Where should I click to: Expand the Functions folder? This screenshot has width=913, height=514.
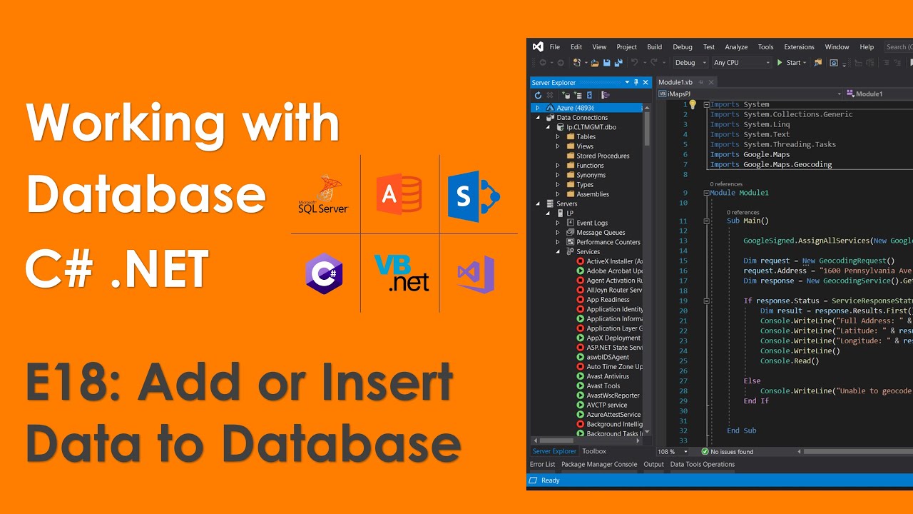(558, 166)
